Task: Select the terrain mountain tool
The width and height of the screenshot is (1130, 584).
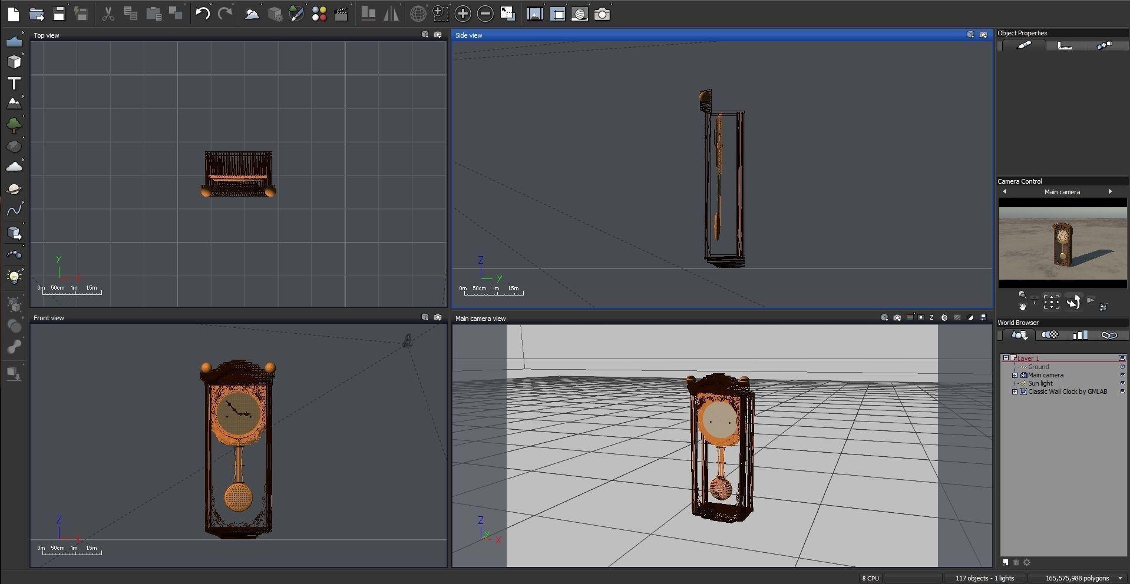Action: pyautogui.click(x=14, y=103)
